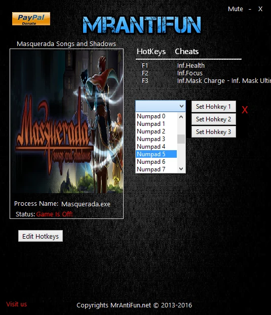Click the Inf.Mask Charge cheat label

[x=224, y=81]
